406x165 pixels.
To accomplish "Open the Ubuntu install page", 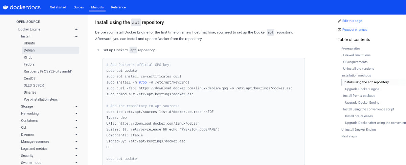I will pos(29,43).
